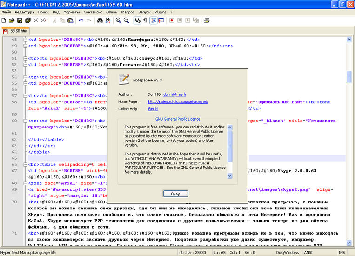Click up arrow of license text scrollbar

229,128
